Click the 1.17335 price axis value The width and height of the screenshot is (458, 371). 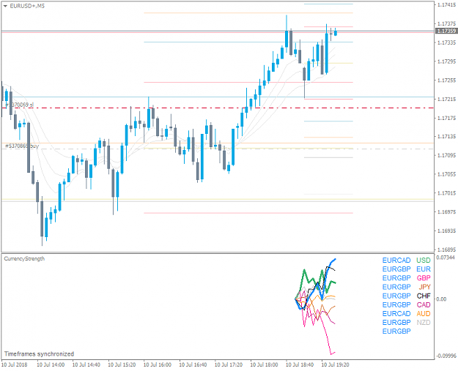pos(446,42)
